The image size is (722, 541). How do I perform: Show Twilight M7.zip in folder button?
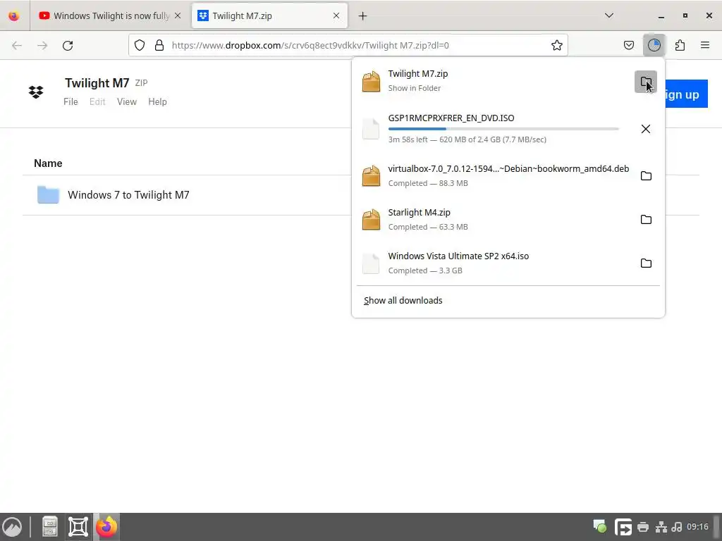(x=646, y=82)
